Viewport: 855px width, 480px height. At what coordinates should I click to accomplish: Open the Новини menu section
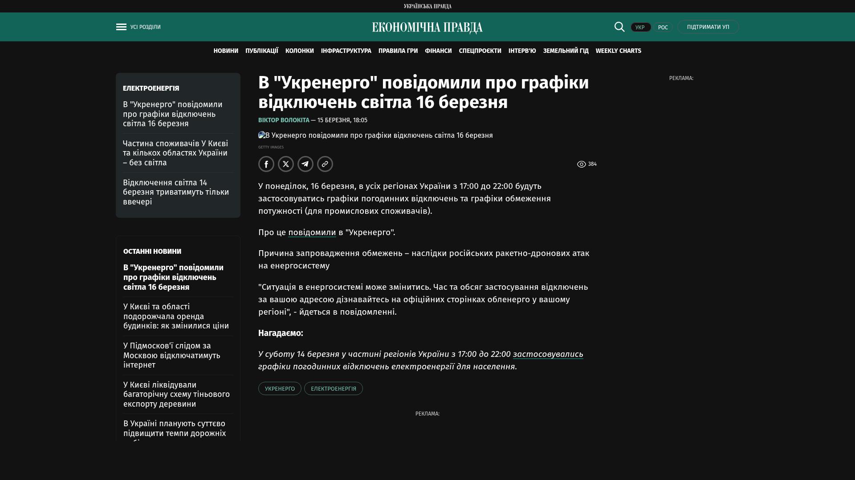click(x=226, y=51)
